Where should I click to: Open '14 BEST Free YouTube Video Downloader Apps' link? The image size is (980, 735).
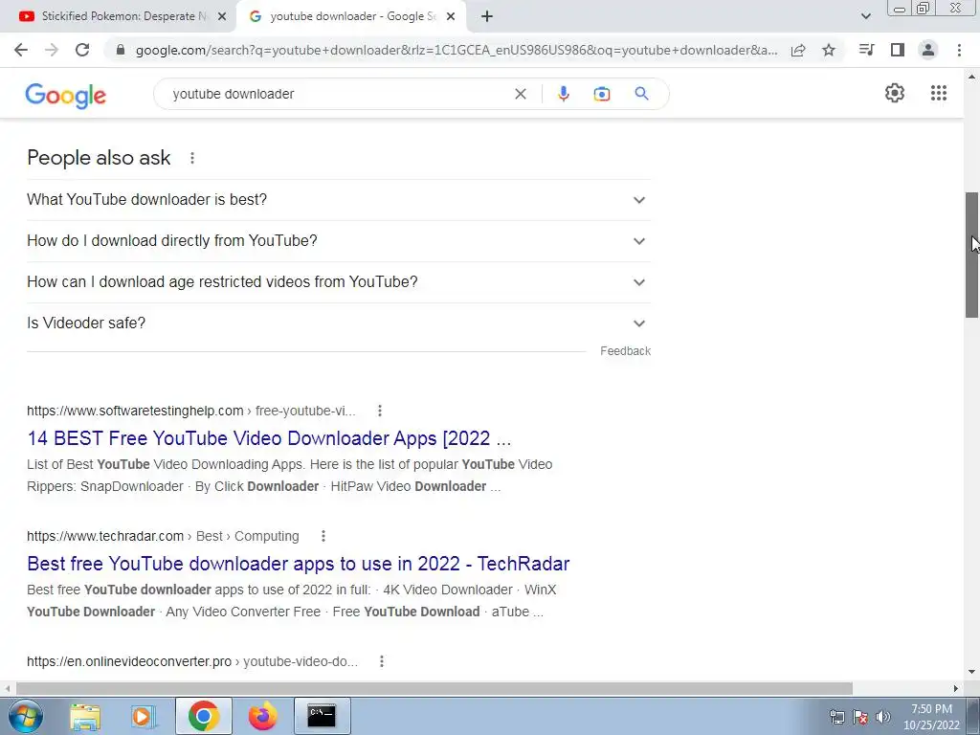[x=269, y=438]
